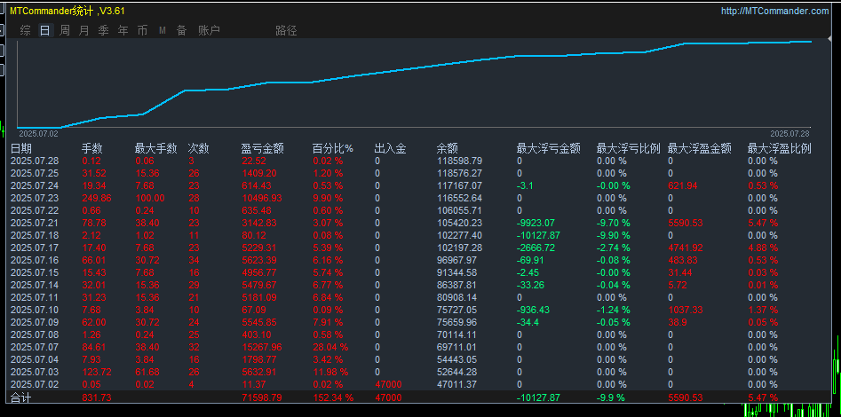
Task: Switch to the 季 quarterly tab
Action: point(104,30)
